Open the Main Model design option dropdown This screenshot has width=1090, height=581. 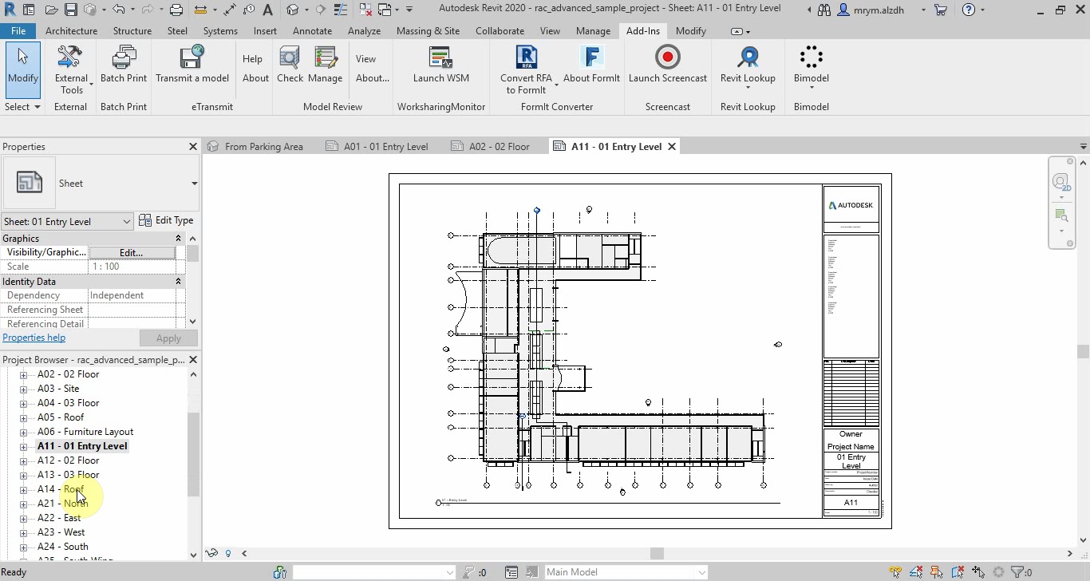click(701, 572)
